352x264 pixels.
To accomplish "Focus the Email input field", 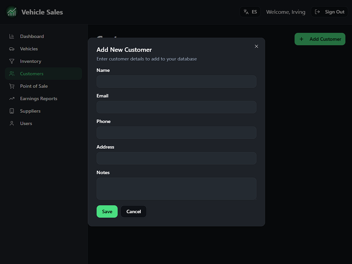I will (177, 107).
